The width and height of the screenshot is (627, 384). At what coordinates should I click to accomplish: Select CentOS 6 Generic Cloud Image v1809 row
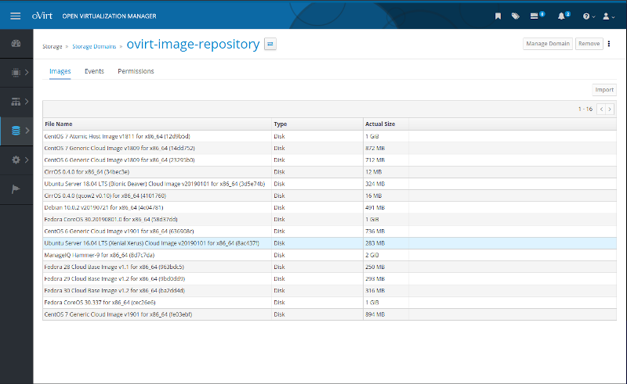tap(329, 160)
